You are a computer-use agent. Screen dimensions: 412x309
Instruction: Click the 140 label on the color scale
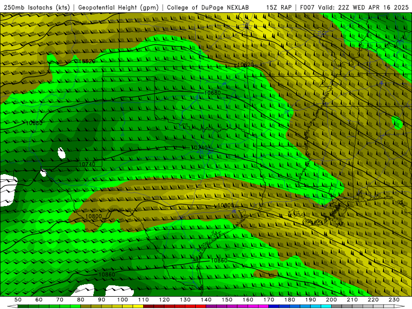click(206, 300)
